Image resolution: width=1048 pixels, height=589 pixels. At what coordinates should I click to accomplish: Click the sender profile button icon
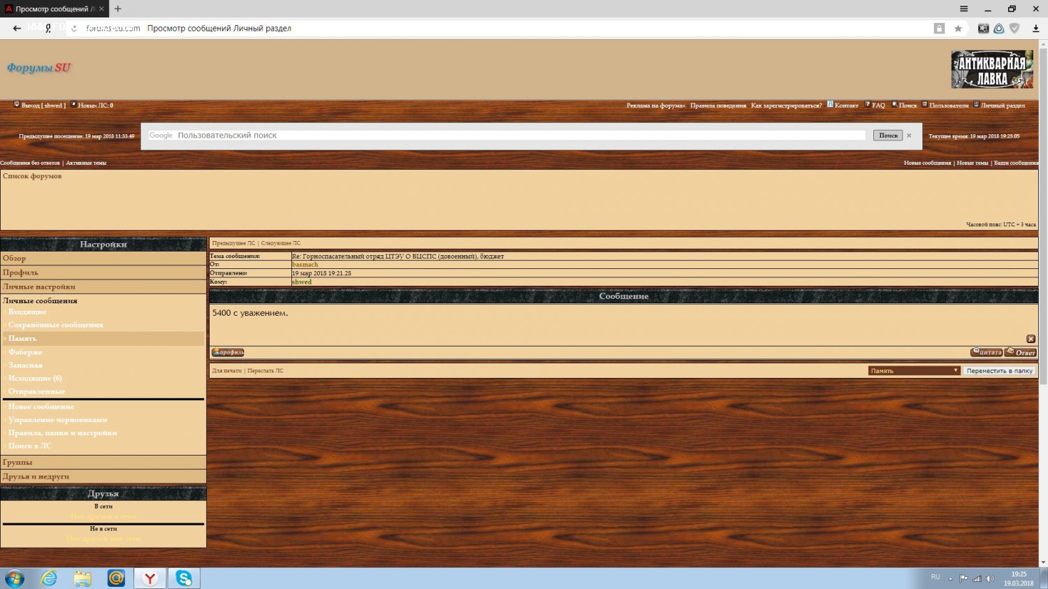228,352
